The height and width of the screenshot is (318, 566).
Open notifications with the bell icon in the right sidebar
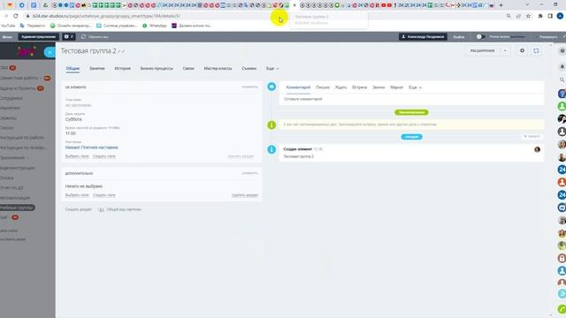click(x=562, y=67)
